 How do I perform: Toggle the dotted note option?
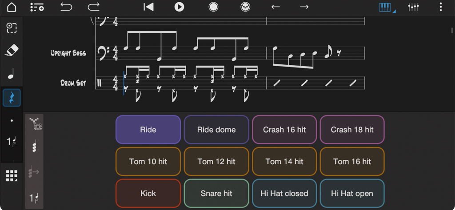pos(12,121)
